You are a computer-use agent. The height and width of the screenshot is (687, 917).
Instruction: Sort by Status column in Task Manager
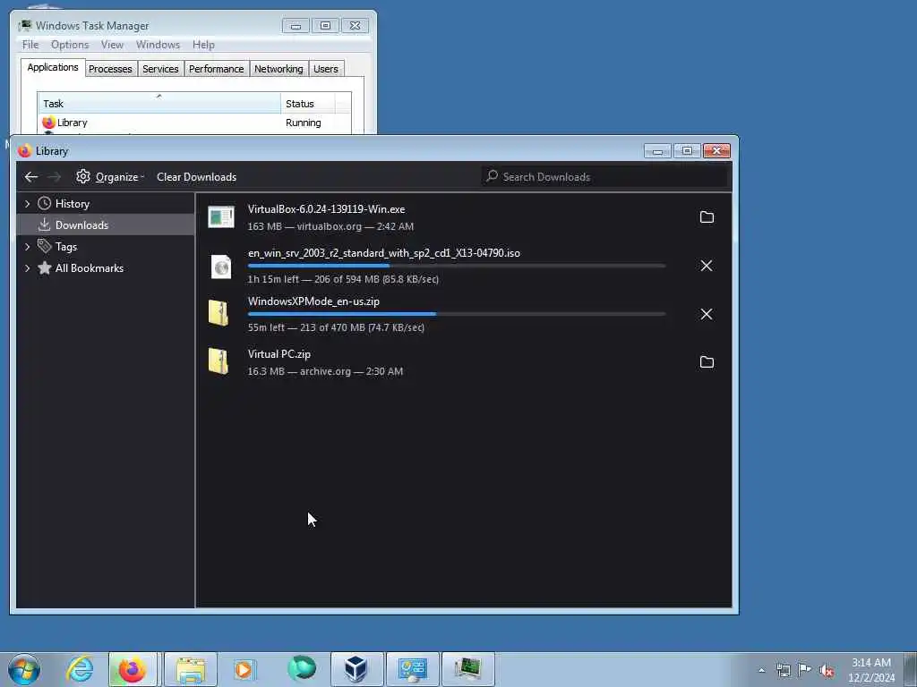point(308,104)
